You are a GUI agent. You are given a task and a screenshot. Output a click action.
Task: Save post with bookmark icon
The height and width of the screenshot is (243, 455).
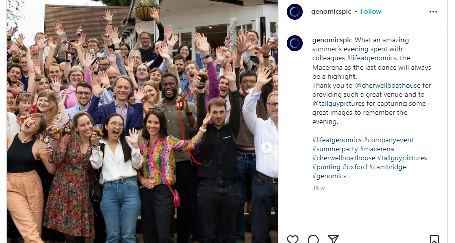434,240
